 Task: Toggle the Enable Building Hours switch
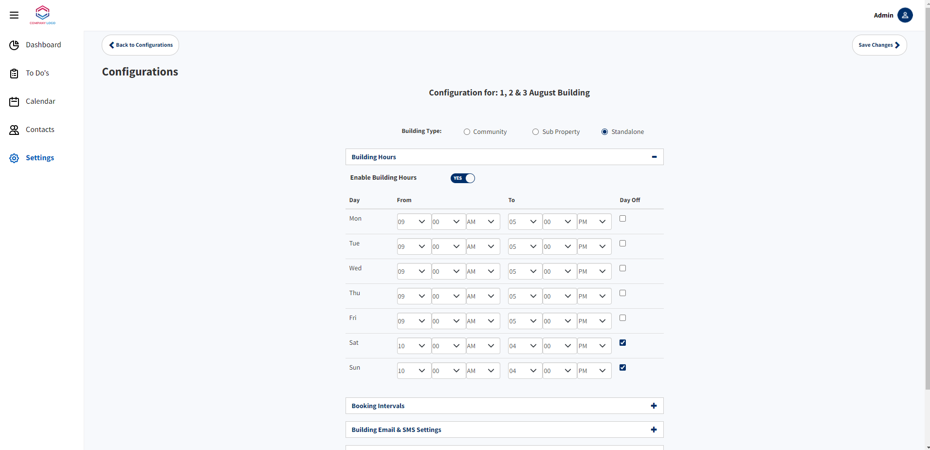click(462, 178)
